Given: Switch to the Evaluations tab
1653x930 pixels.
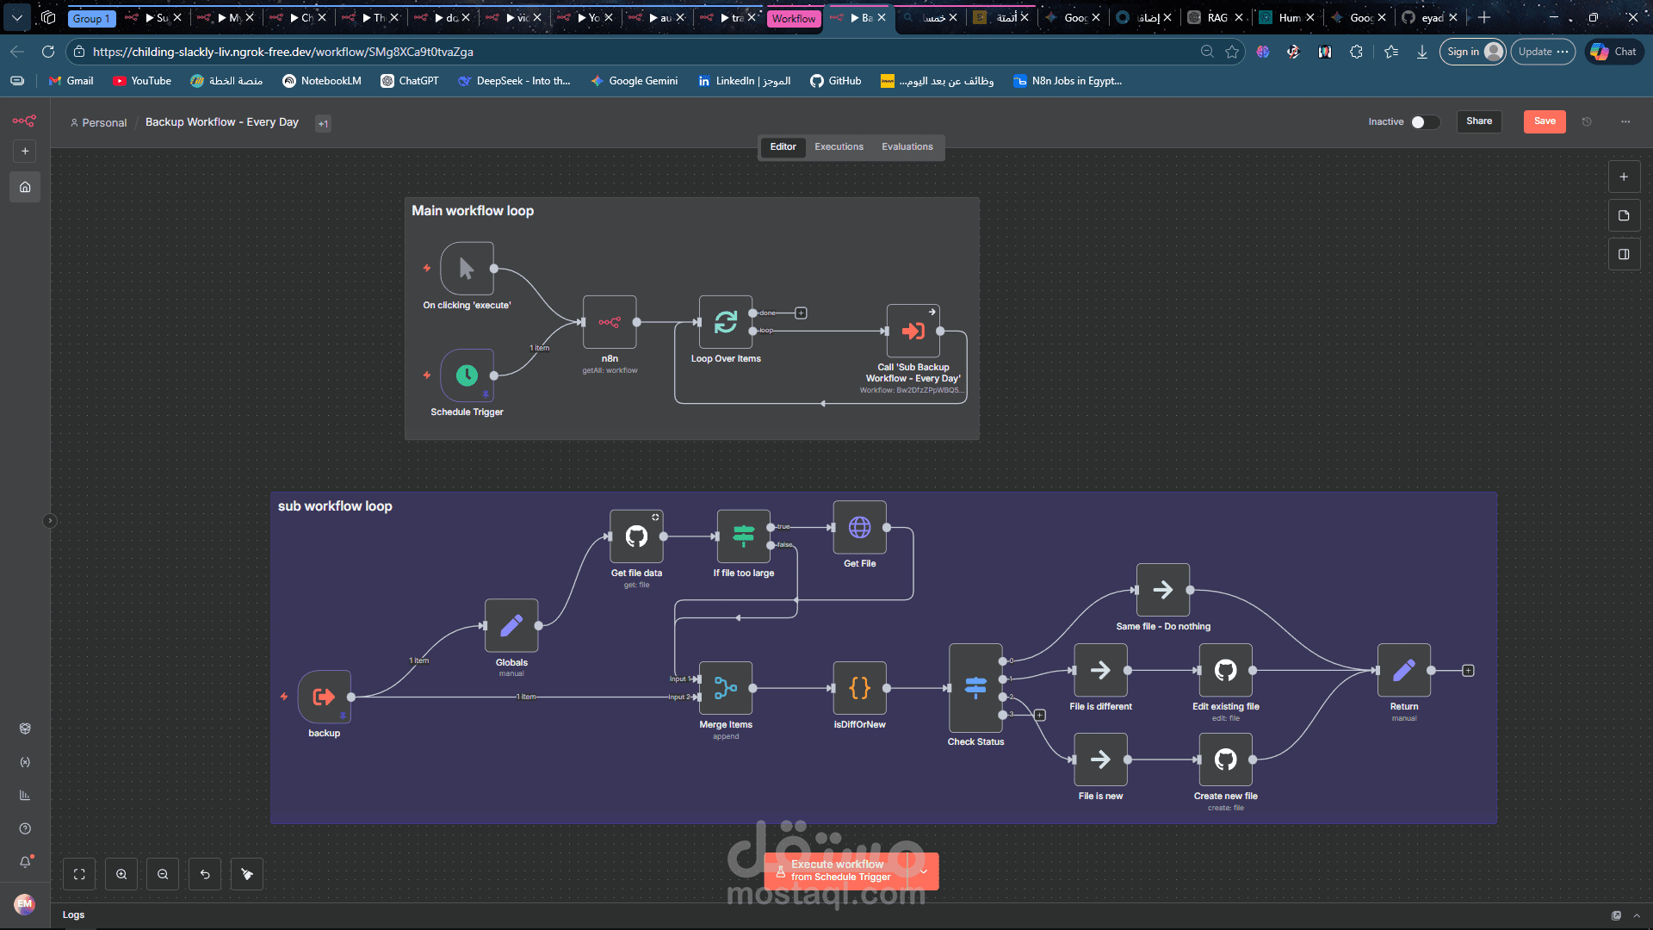Looking at the screenshot, I should 907,147.
